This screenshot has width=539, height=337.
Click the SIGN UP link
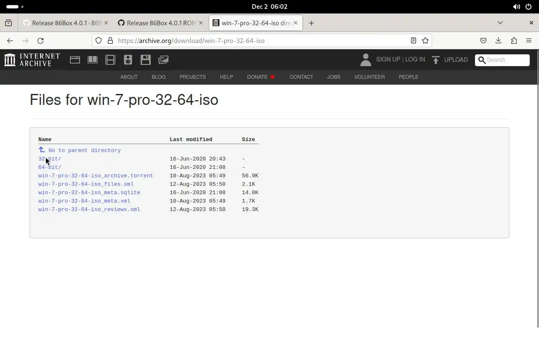coord(388,59)
